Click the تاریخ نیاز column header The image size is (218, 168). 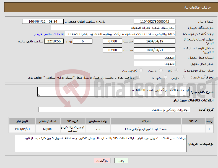click(22, 121)
